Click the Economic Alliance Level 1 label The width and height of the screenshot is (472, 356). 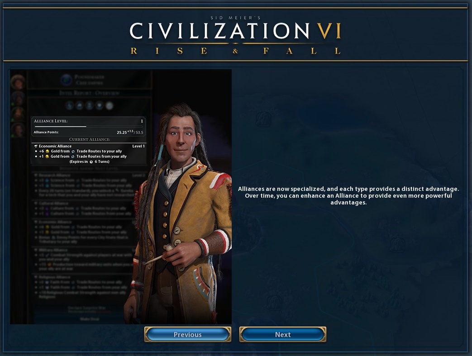[x=138, y=146]
